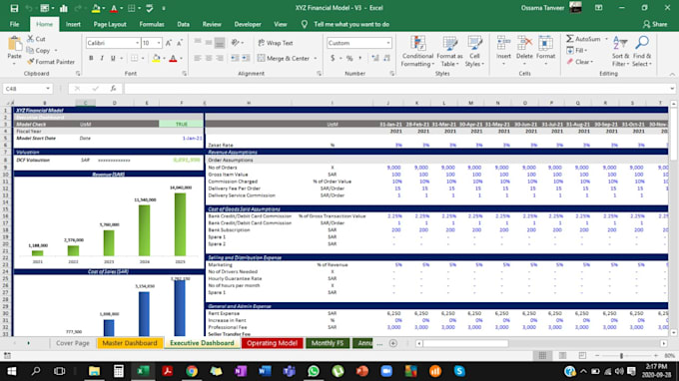The height and width of the screenshot is (381, 679).
Task: Add a new sheet with plus icon
Action: (393, 343)
